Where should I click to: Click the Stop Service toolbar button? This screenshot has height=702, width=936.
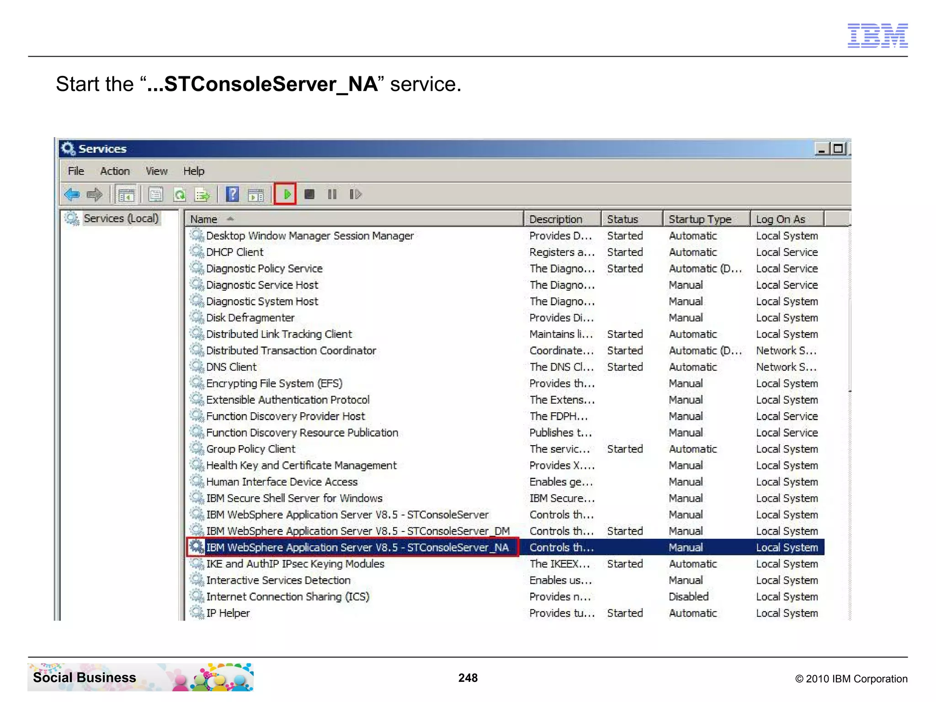tap(309, 195)
